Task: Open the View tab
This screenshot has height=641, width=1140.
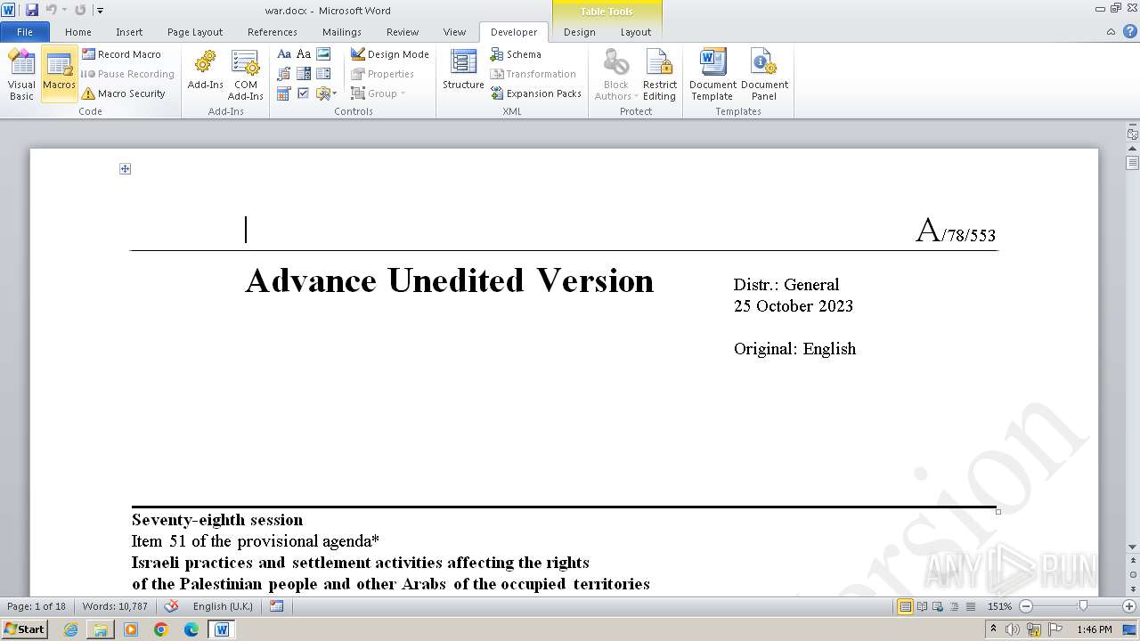Action: click(x=454, y=32)
